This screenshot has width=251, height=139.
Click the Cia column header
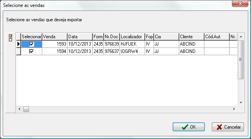click(x=166, y=37)
